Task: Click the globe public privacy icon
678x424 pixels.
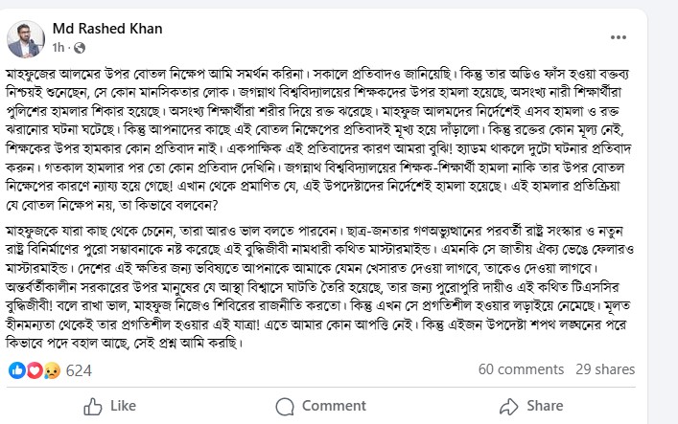Action: tap(78, 47)
